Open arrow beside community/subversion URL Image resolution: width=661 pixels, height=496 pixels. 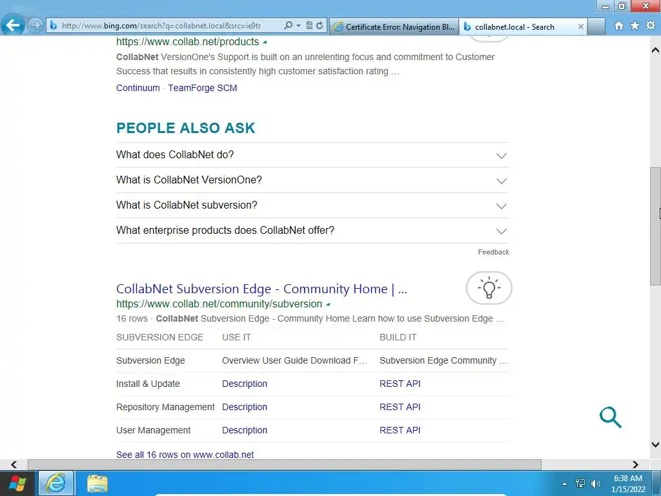point(328,304)
